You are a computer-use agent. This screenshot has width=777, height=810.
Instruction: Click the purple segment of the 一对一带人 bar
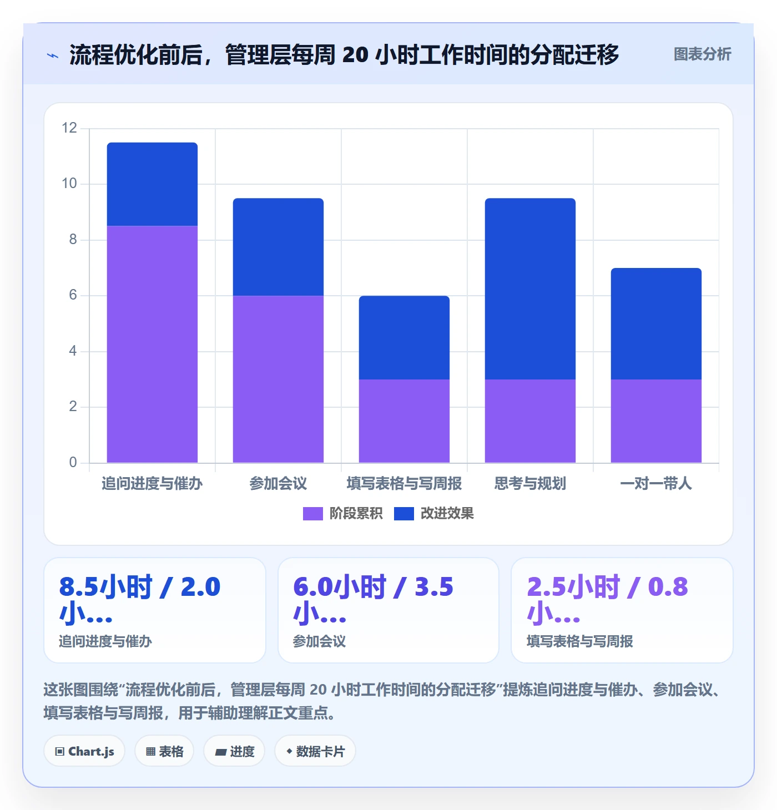656,421
